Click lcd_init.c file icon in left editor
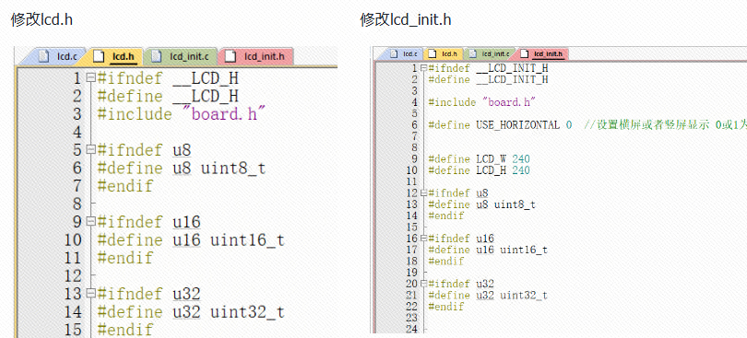Screen dimensions: 747x338 [x=156, y=56]
